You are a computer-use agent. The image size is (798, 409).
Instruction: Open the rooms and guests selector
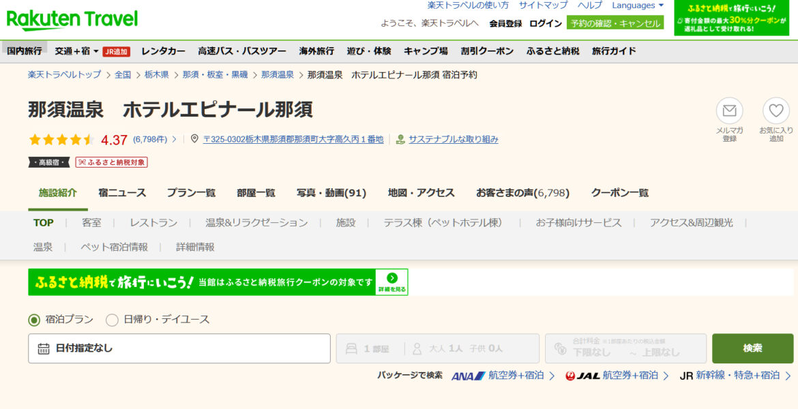tap(437, 348)
